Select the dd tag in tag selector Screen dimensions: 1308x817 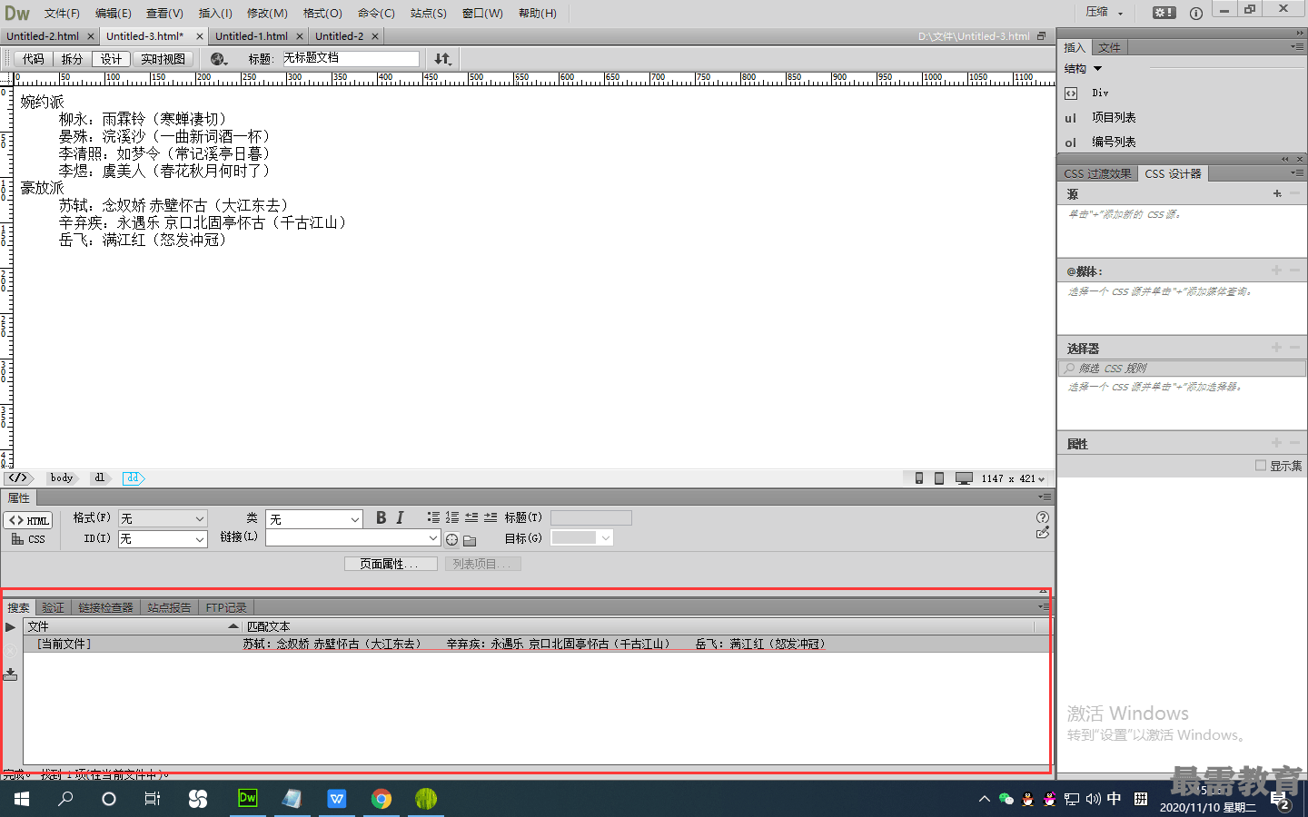point(134,478)
